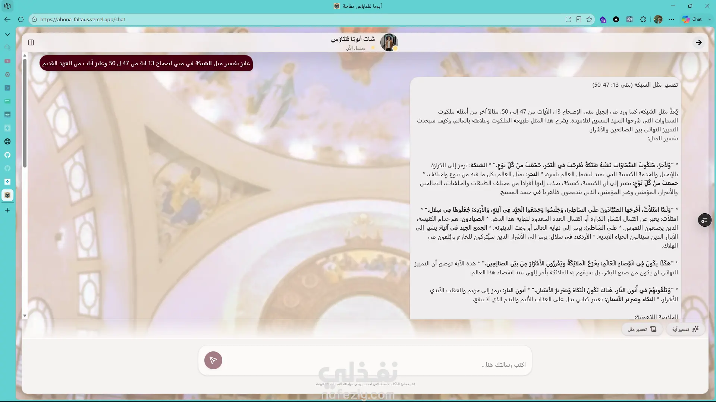Image resolution: width=716 pixels, height=402 pixels.
Task: Open the gray arrows extension icon
Action: (x=629, y=19)
